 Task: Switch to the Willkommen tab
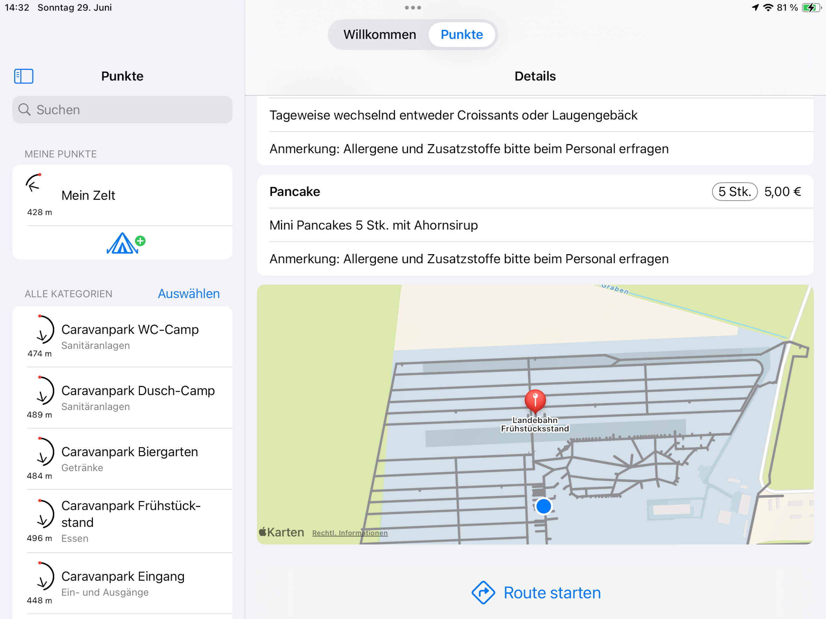coord(379,34)
